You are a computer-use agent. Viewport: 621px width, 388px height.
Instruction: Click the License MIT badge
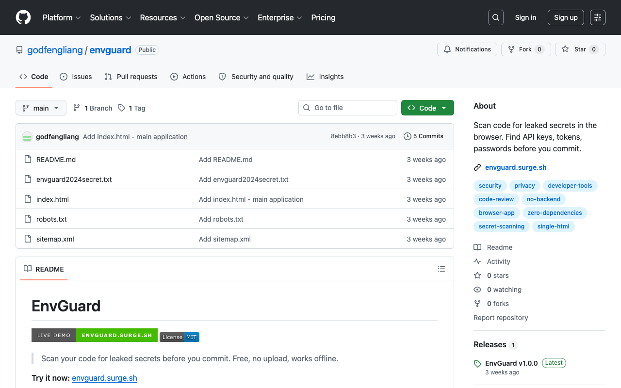click(x=180, y=337)
